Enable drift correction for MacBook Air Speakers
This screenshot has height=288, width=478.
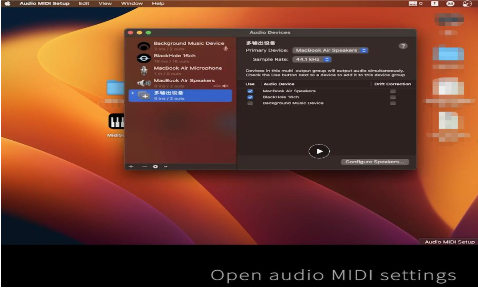(x=393, y=91)
